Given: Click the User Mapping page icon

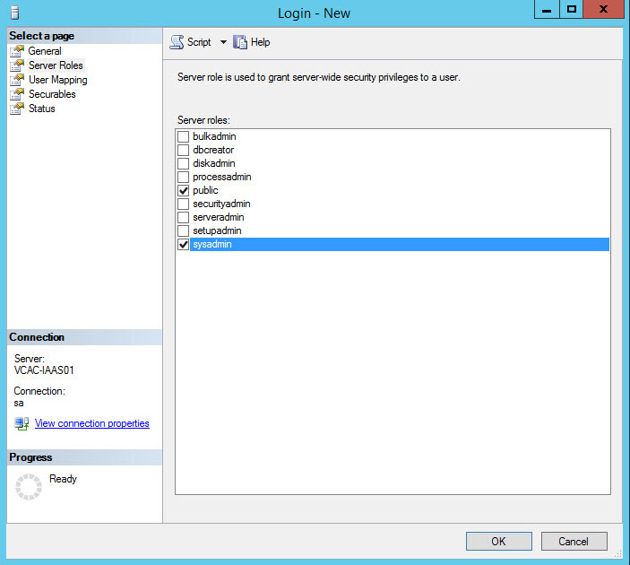Looking at the screenshot, I should (17, 80).
